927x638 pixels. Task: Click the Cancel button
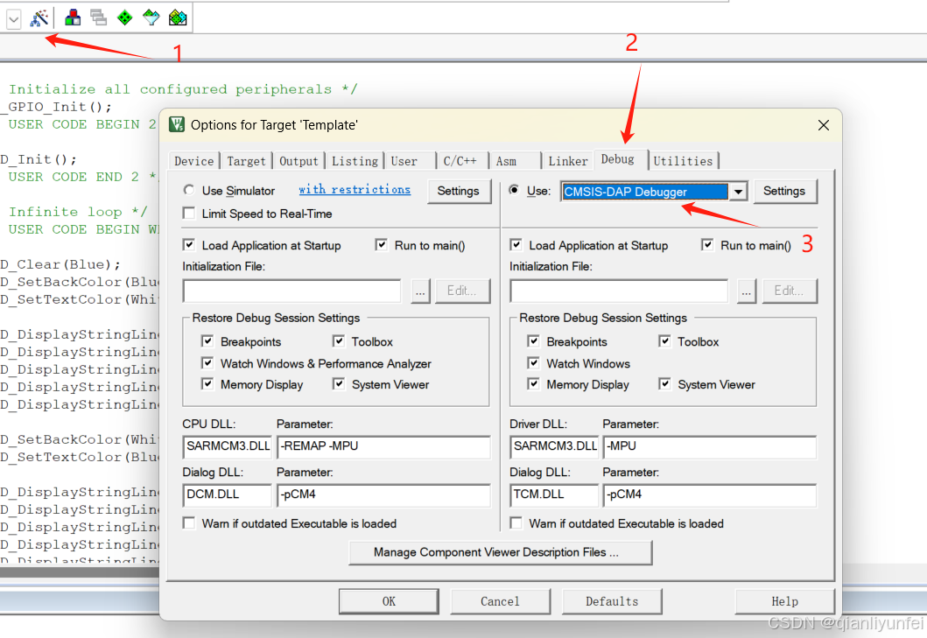500,601
